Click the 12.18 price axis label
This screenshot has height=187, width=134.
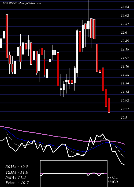pos(125,49)
